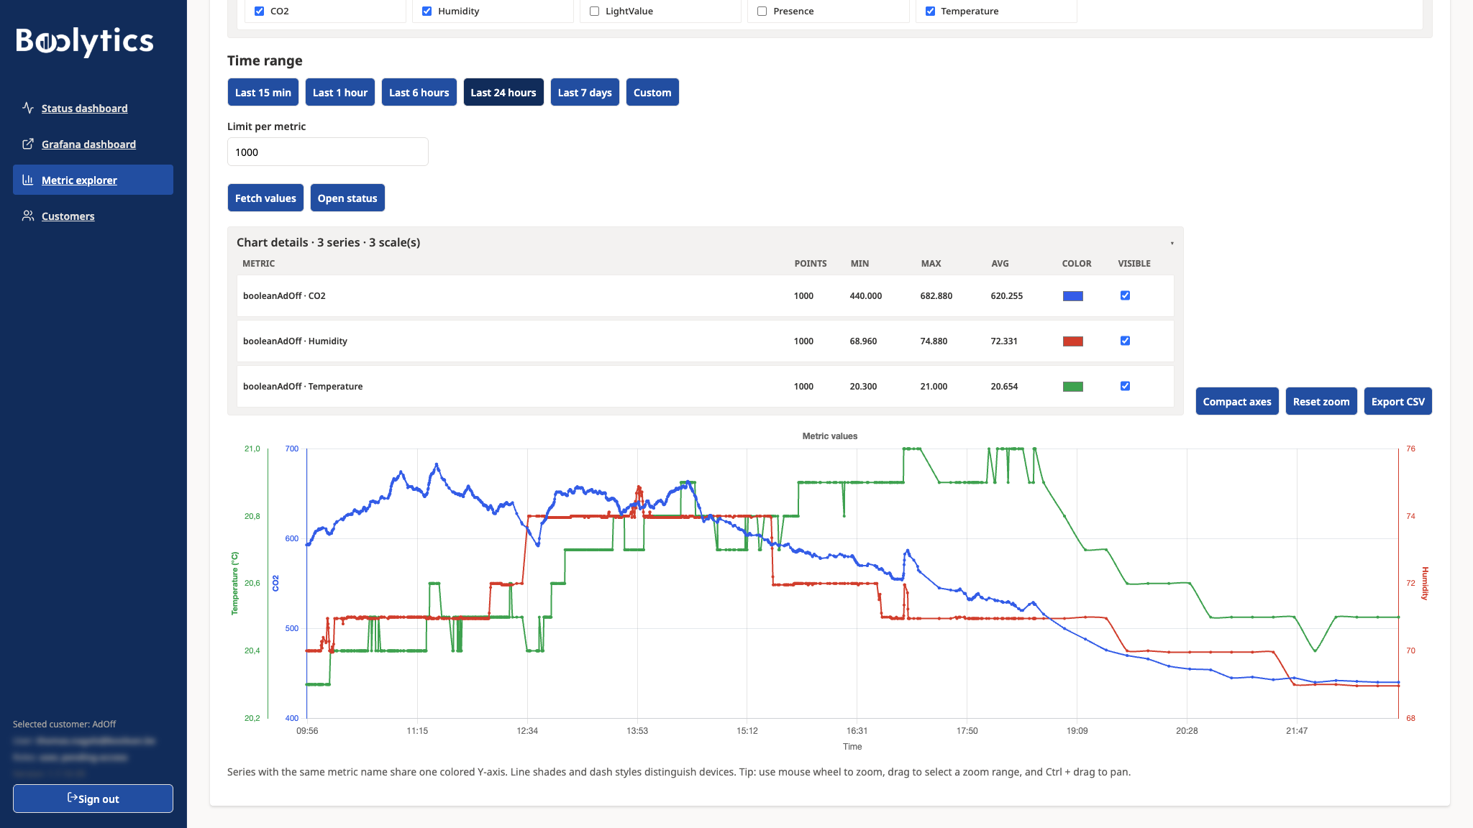Click the Boolytics logo
1473x828 pixels.
pos(85,42)
